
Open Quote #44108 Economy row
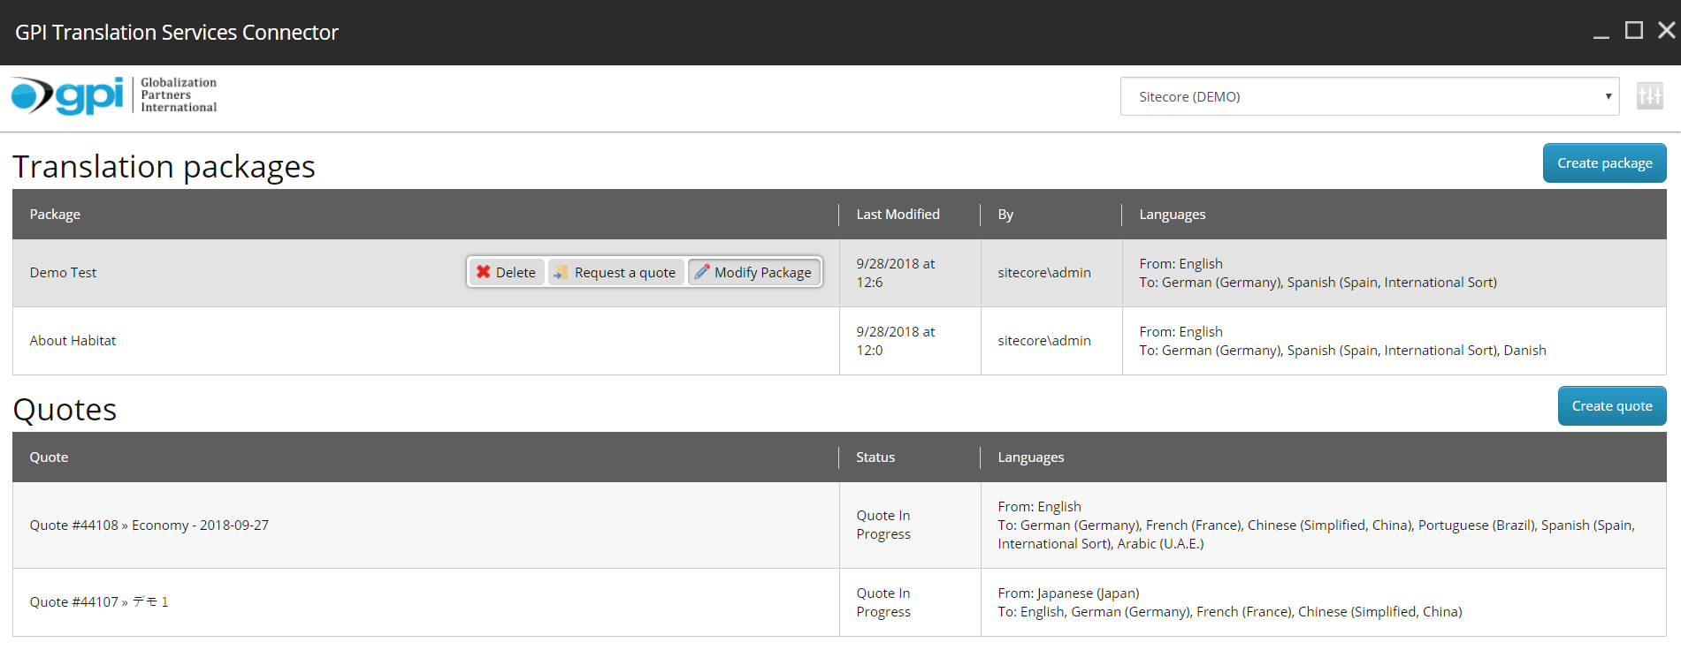coord(149,525)
